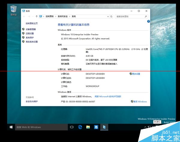Open the Recycle Bin desktop icon
This screenshot has height=142, width=180.
click(13, 10)
